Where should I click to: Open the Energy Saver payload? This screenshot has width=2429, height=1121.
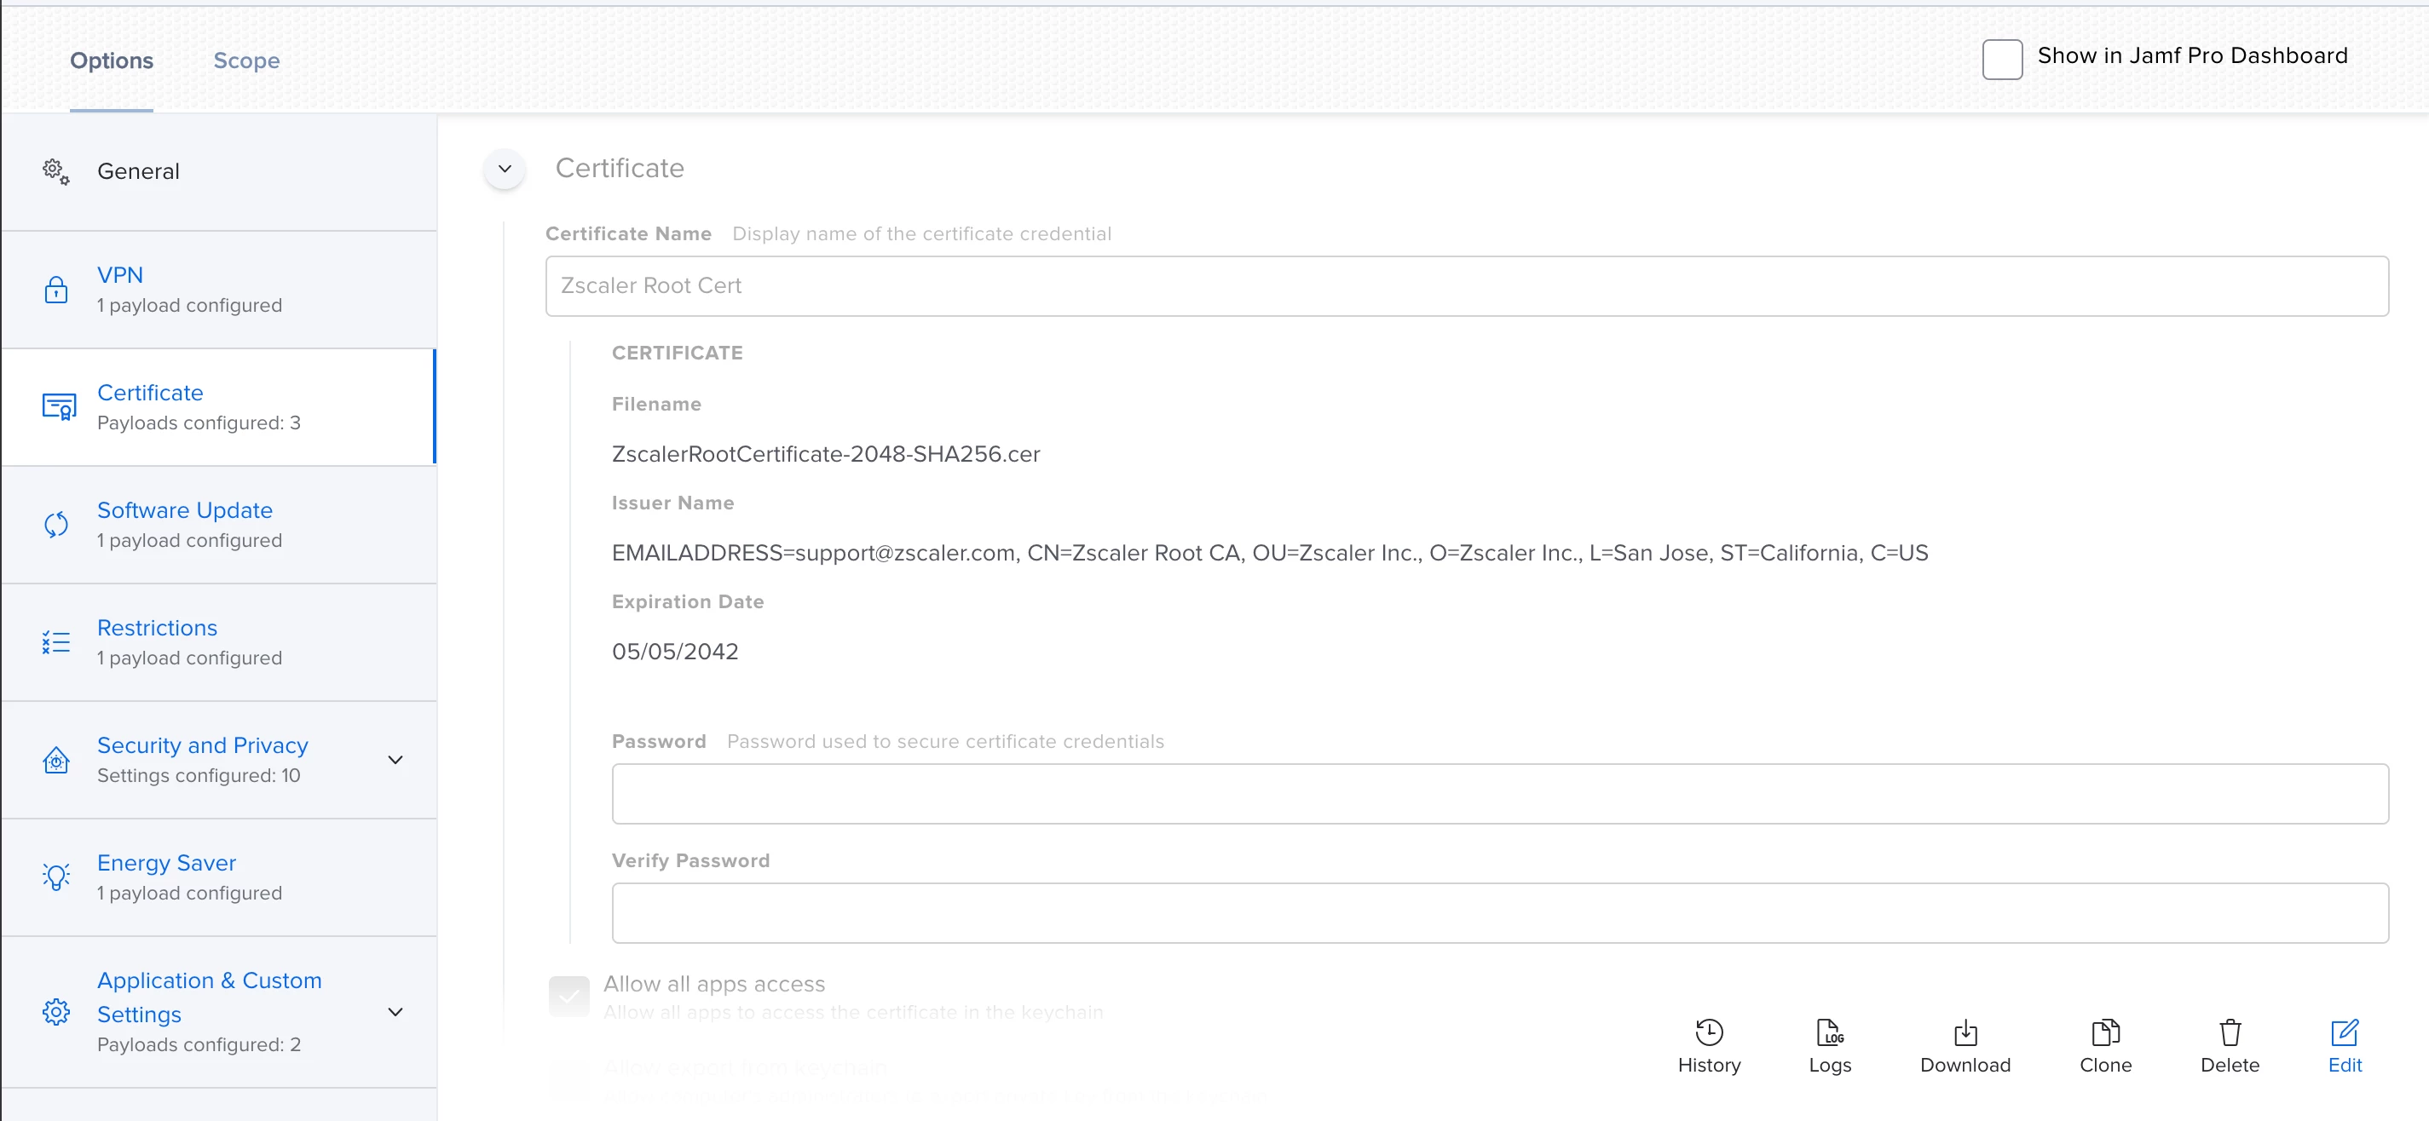tap(219, 877)
